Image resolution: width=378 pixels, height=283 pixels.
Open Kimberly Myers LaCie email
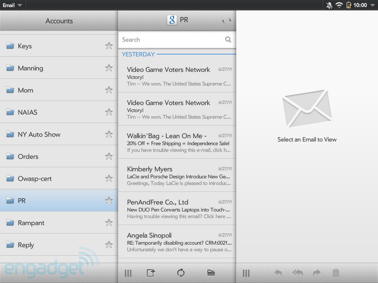click(x=177, y=175)
